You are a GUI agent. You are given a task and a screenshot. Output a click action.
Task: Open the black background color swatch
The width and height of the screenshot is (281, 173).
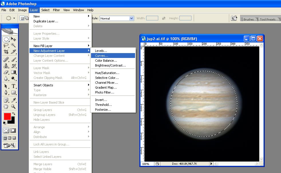(x=12, y=121)
